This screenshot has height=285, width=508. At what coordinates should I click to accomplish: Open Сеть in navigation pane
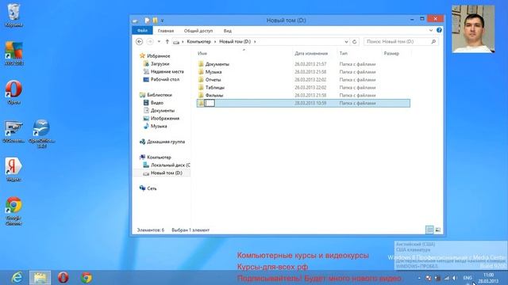152,188
